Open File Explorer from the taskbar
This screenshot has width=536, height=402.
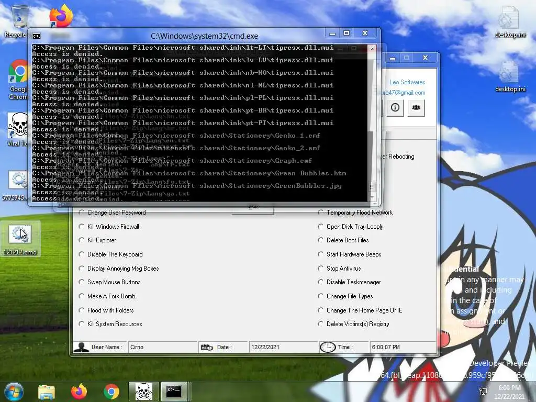pos(47,392)
